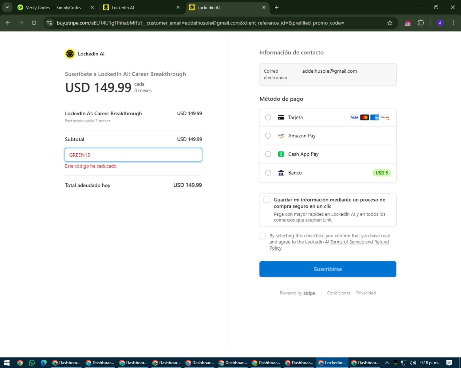View site information icon in address bar
The height and width of the screenshot is (368, 461).
[x=49, y=23]
